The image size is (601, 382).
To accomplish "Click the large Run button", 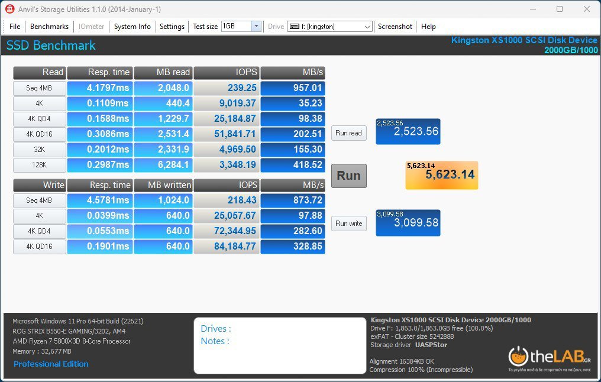I will point(349,176).
